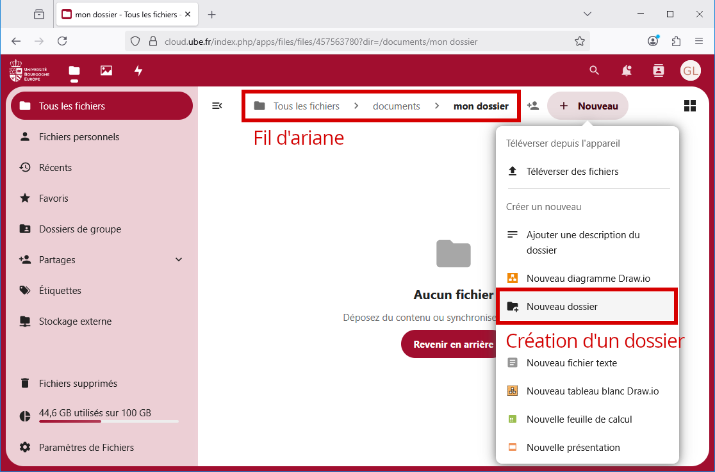715x472 pixels.
Task: Open the Activity lightning bolt icon
Action: [138, 70]
